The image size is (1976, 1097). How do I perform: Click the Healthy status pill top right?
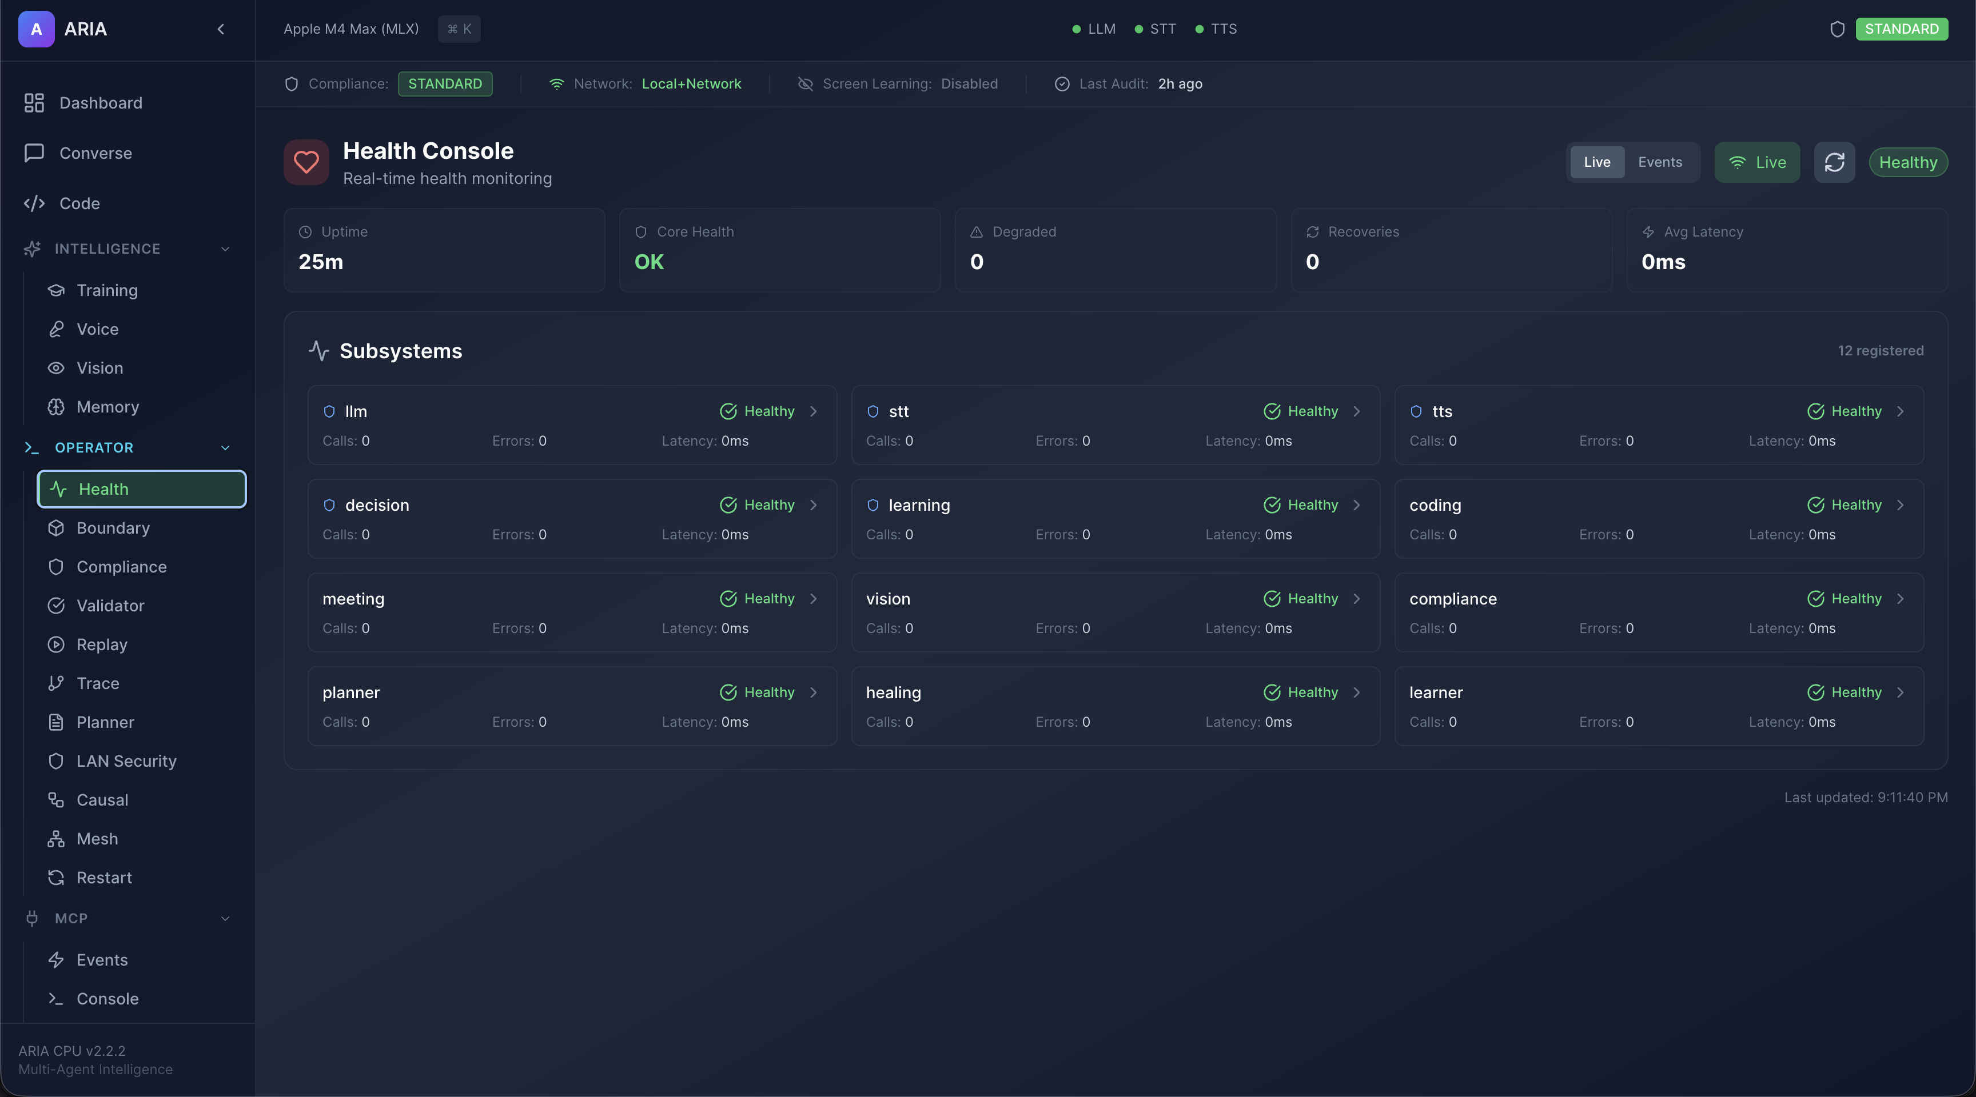[1909, 162]
